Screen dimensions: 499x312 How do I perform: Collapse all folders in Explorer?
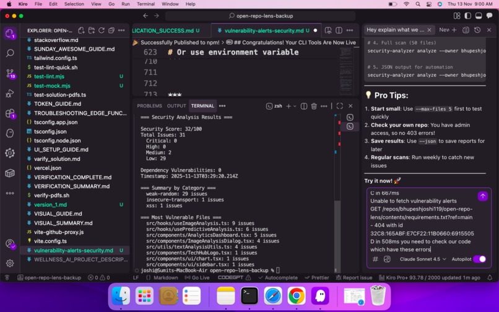pos(111,30)
